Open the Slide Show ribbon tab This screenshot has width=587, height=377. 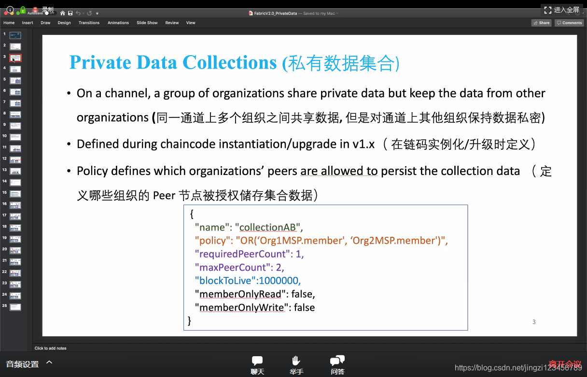147,23
